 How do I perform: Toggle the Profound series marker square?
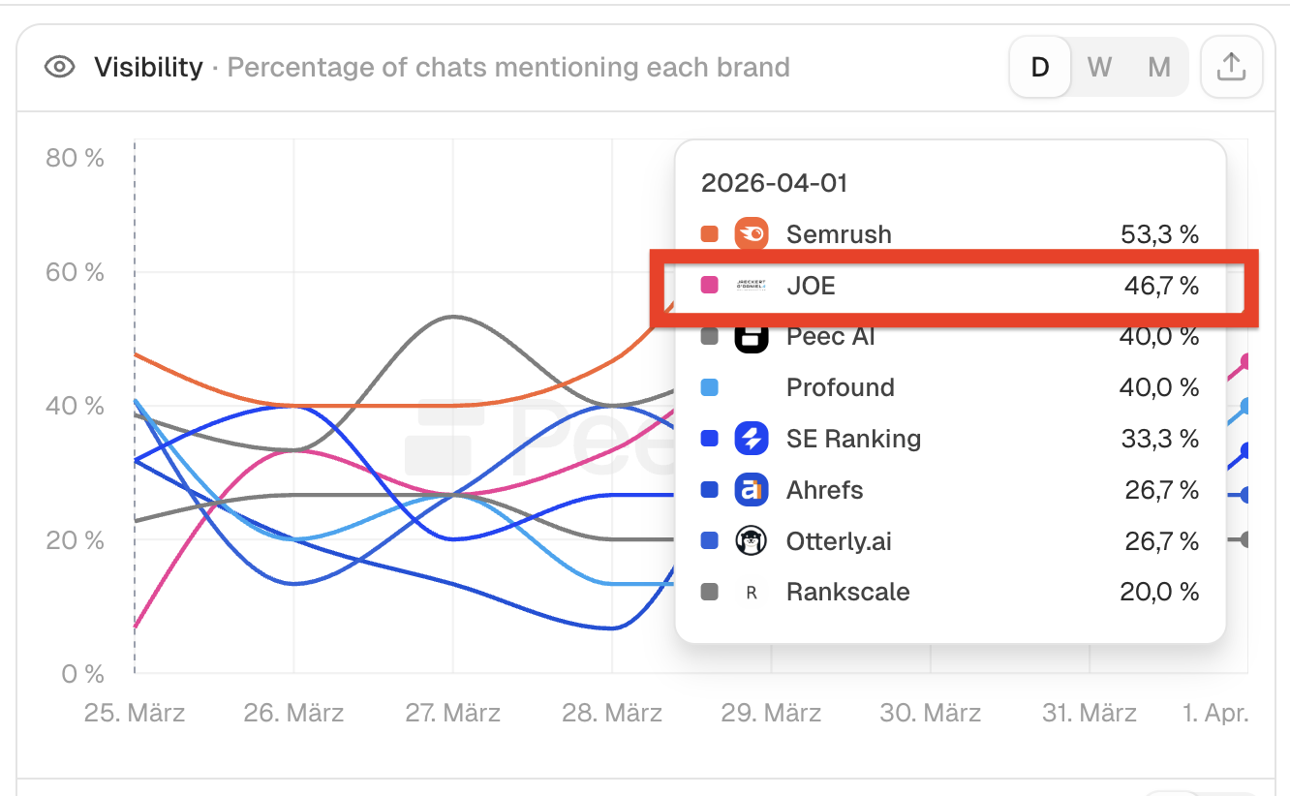(x=709, y=386)
